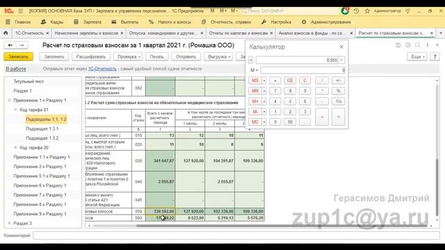The width and height of the screenshot is (445, 250).
Task: Click the calculator divide button
Action: click(322, 81)
